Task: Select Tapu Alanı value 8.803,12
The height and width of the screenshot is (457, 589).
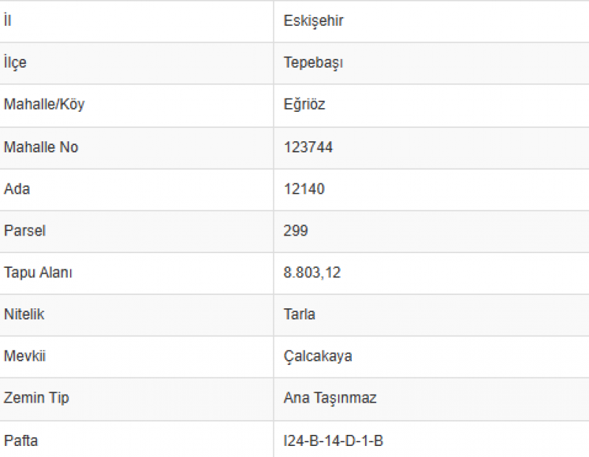Action: [312, 272]
